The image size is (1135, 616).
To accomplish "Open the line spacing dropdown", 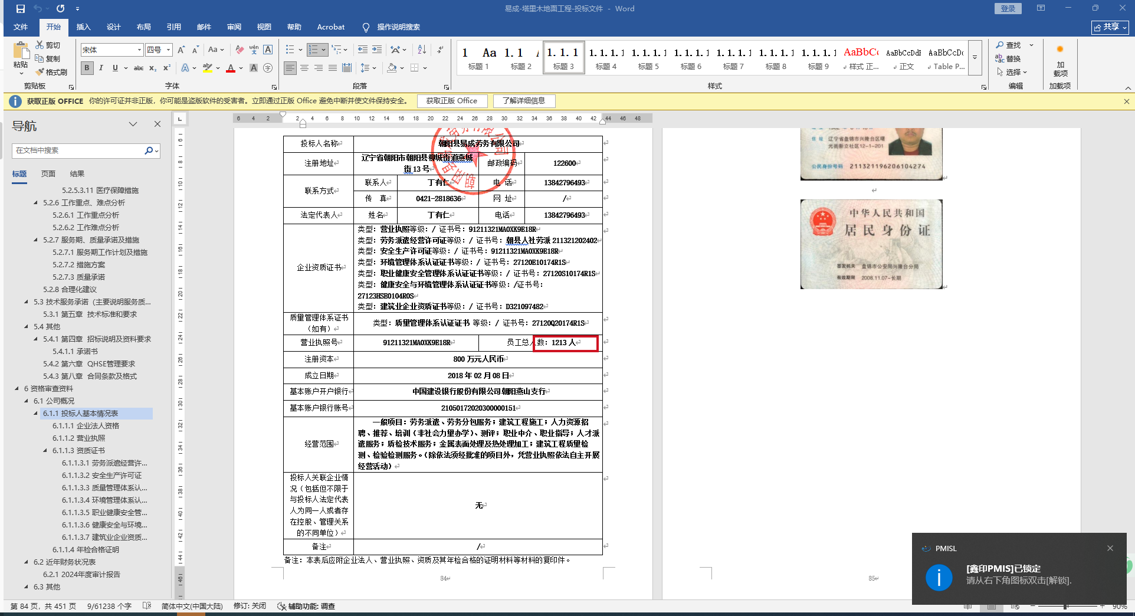I will 368,68.
